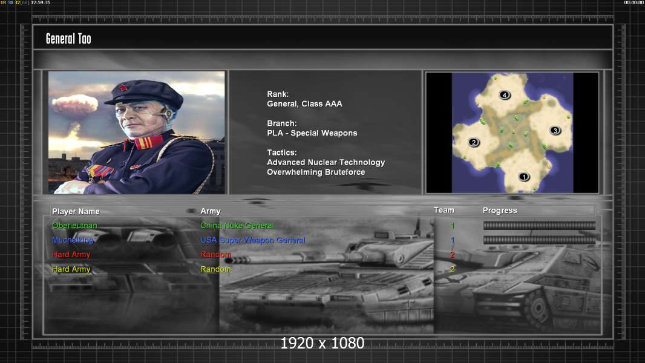Select the player name Oberleutnan
The width and height of the screenshot is (645, 363).
point(75,225)
